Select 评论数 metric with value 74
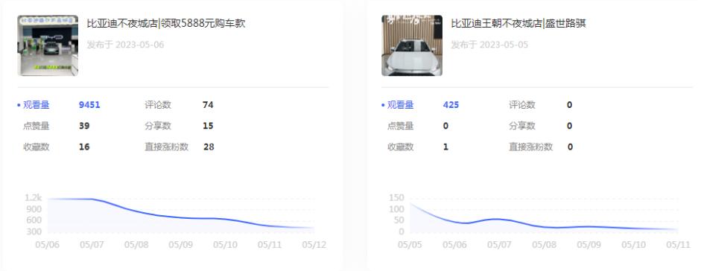701x271 pixels. pyautogui.click(x=158, y=105)
